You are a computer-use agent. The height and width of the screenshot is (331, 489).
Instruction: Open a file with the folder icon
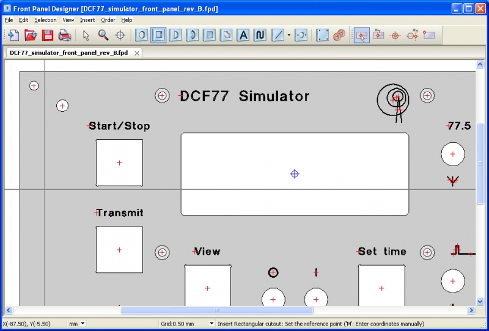click(31, 35)
